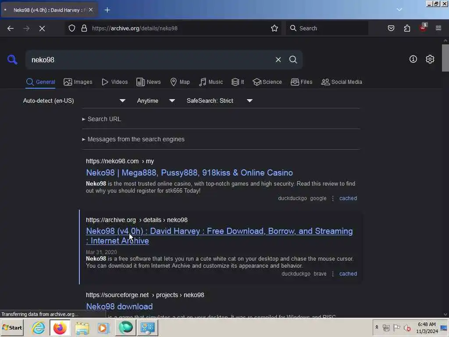449x337 pixels.
Task: Click the Action Center flag tray icon
Action: point(396,327)
